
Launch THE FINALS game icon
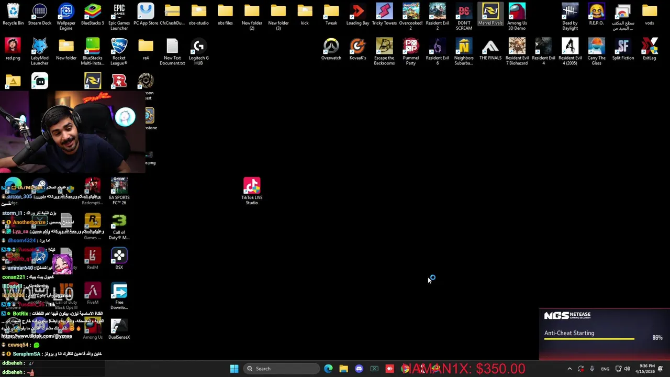(490, 49)
